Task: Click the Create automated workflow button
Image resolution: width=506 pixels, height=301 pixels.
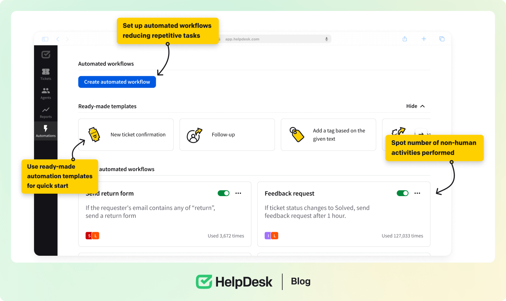Action: (117, 82)
